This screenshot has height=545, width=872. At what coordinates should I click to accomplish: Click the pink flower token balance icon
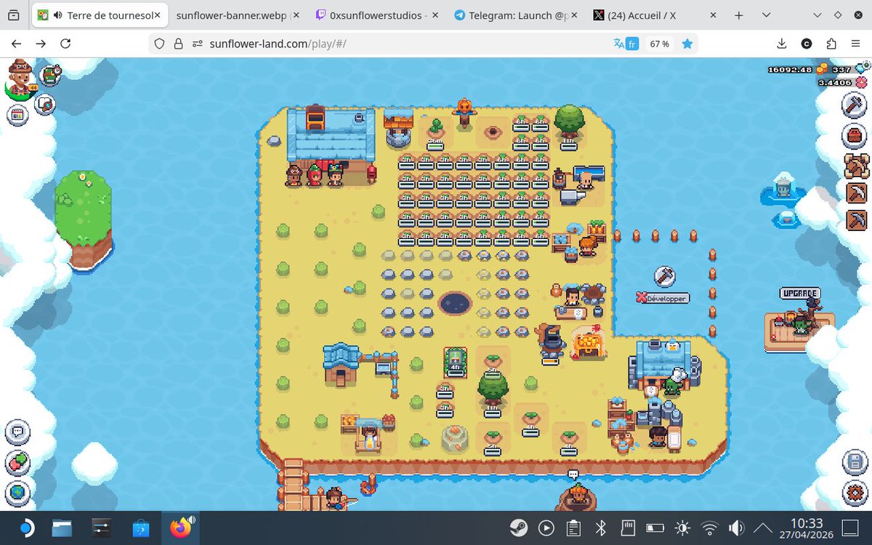[862, 83]
